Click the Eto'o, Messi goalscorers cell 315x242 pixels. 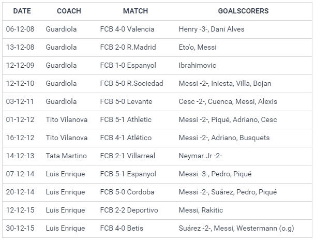tap(198, 48)
